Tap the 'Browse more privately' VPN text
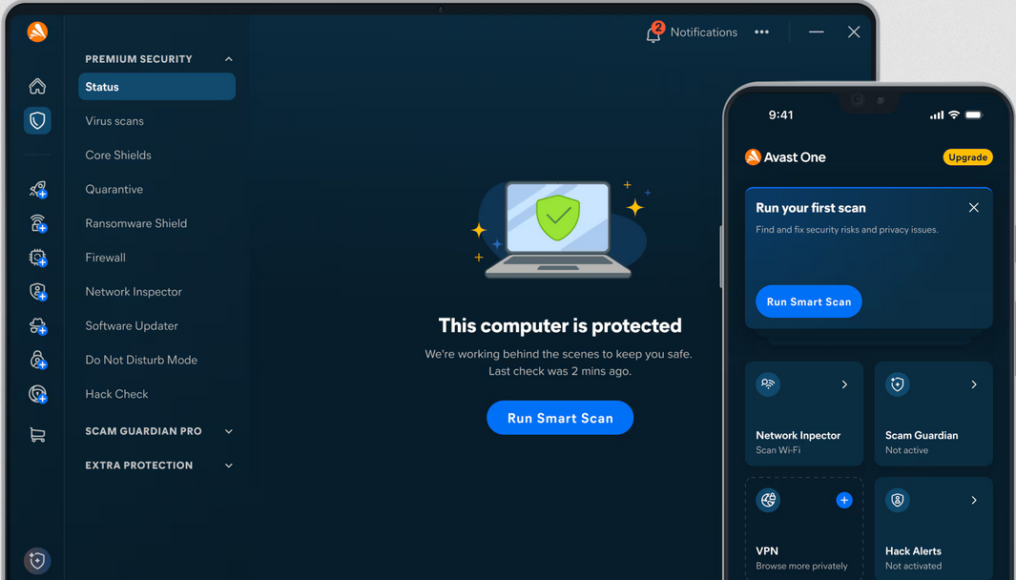 coord(801,566)
